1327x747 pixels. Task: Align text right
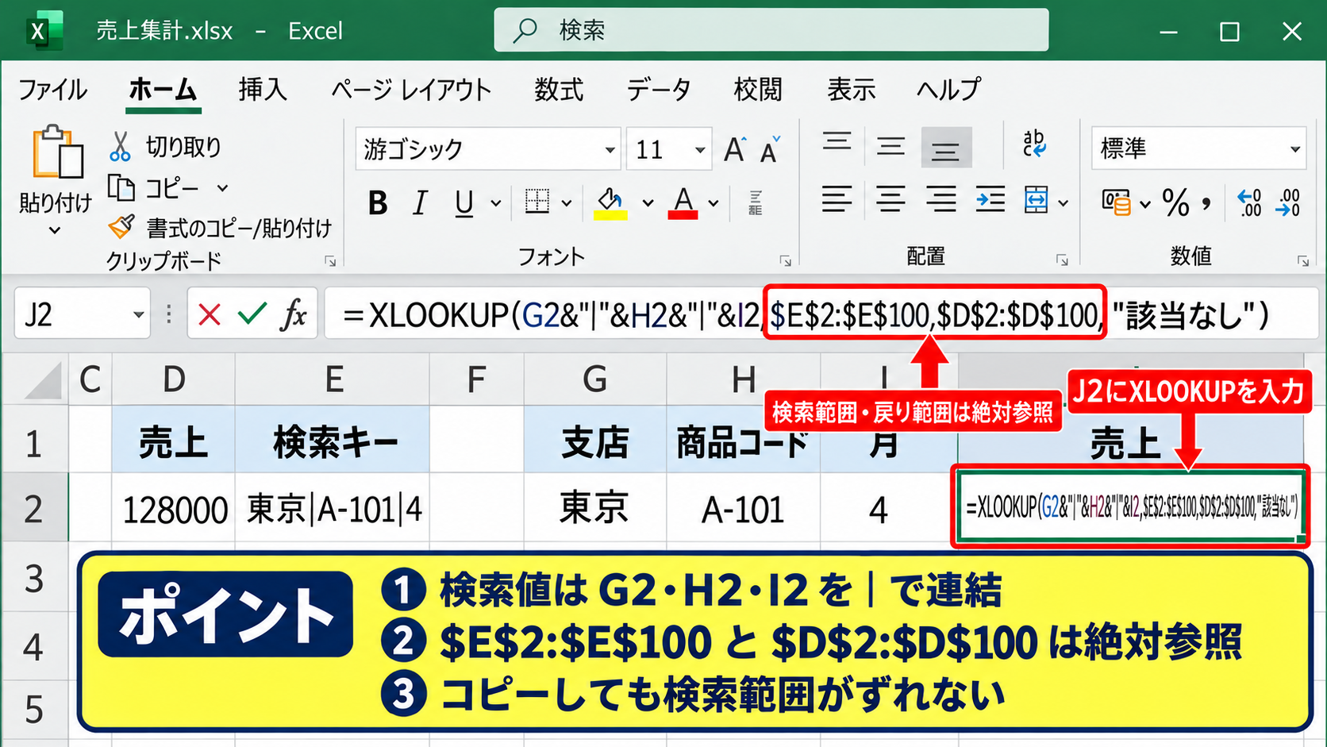pyautogui.click(x=941, y=199)
